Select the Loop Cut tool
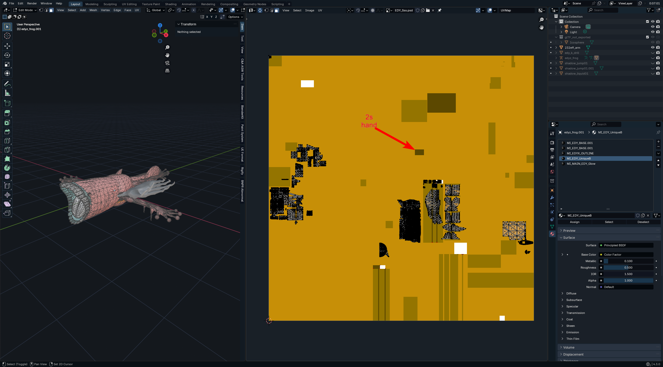The height and width of the screenshot is (367, 663). pyautogui.click(x=7, y=141)
